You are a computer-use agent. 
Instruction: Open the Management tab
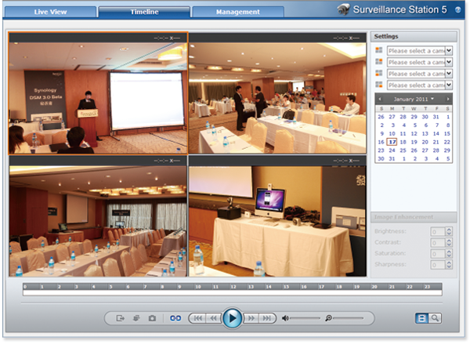(x=237, y=12)
